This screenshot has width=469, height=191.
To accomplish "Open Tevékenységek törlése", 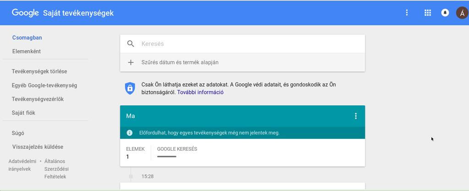I will point(39,71).
